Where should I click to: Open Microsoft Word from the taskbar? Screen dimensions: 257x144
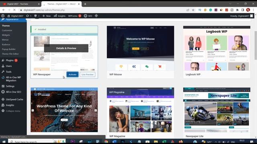(x=114, y=142)
